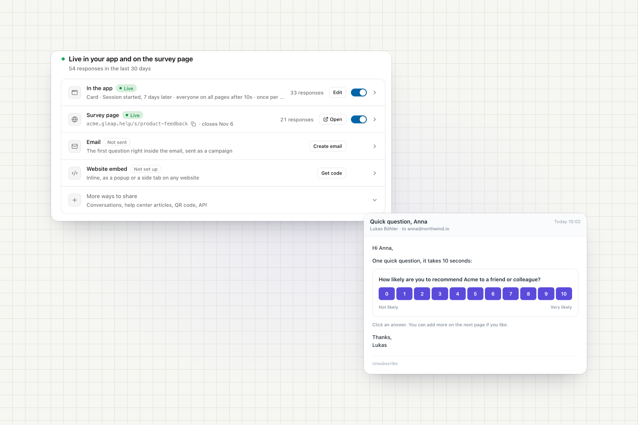This screenshot has width=638, height=425.
Task: Select score 0 in the email survey
Action: point(387,294)
